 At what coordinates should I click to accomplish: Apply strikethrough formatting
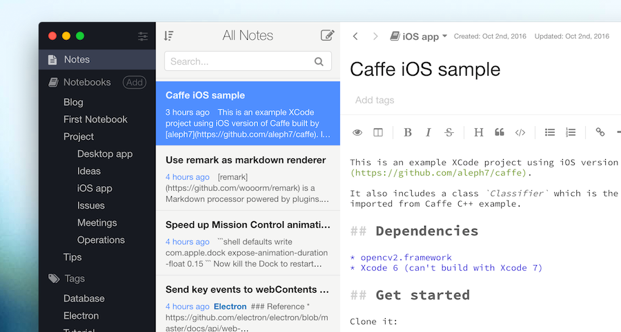click(448, 132)
